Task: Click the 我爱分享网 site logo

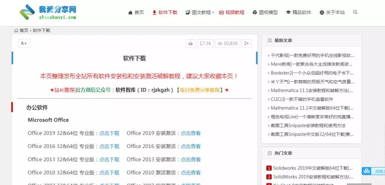Action: coord(48,12)
